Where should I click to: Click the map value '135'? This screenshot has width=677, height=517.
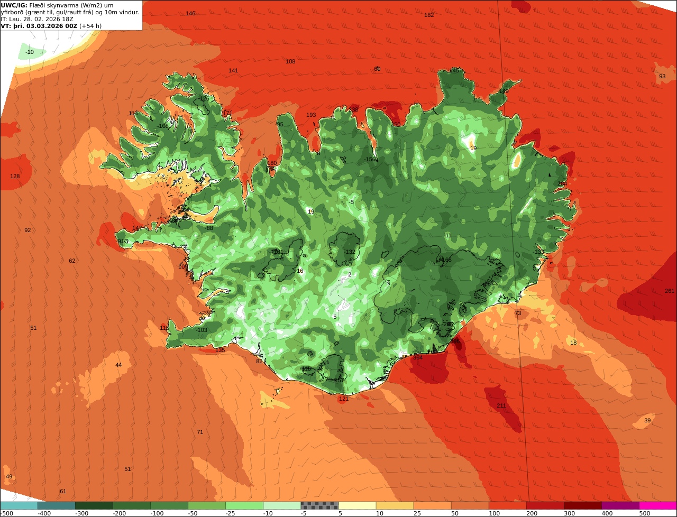coord(220,350)
